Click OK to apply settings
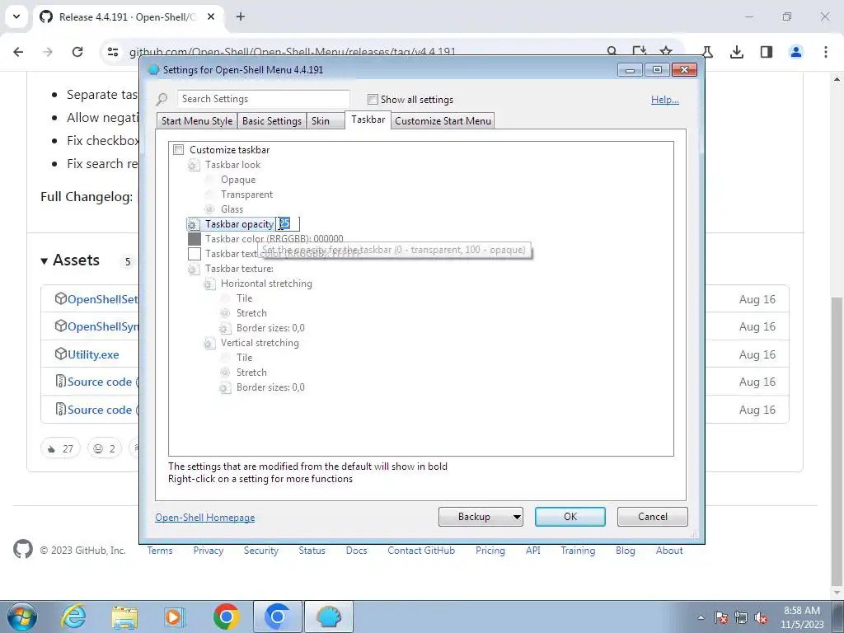844x633 pixels. pos(570,517)
